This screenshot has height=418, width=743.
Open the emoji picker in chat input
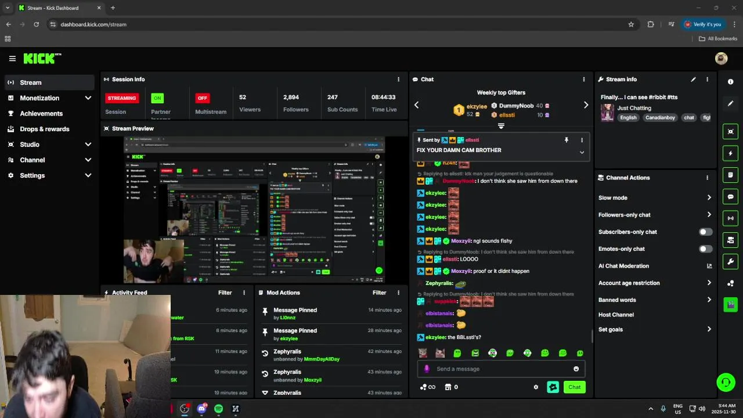click(576, 369)
